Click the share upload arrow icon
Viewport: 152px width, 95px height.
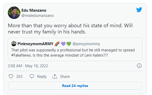[55, 76]
